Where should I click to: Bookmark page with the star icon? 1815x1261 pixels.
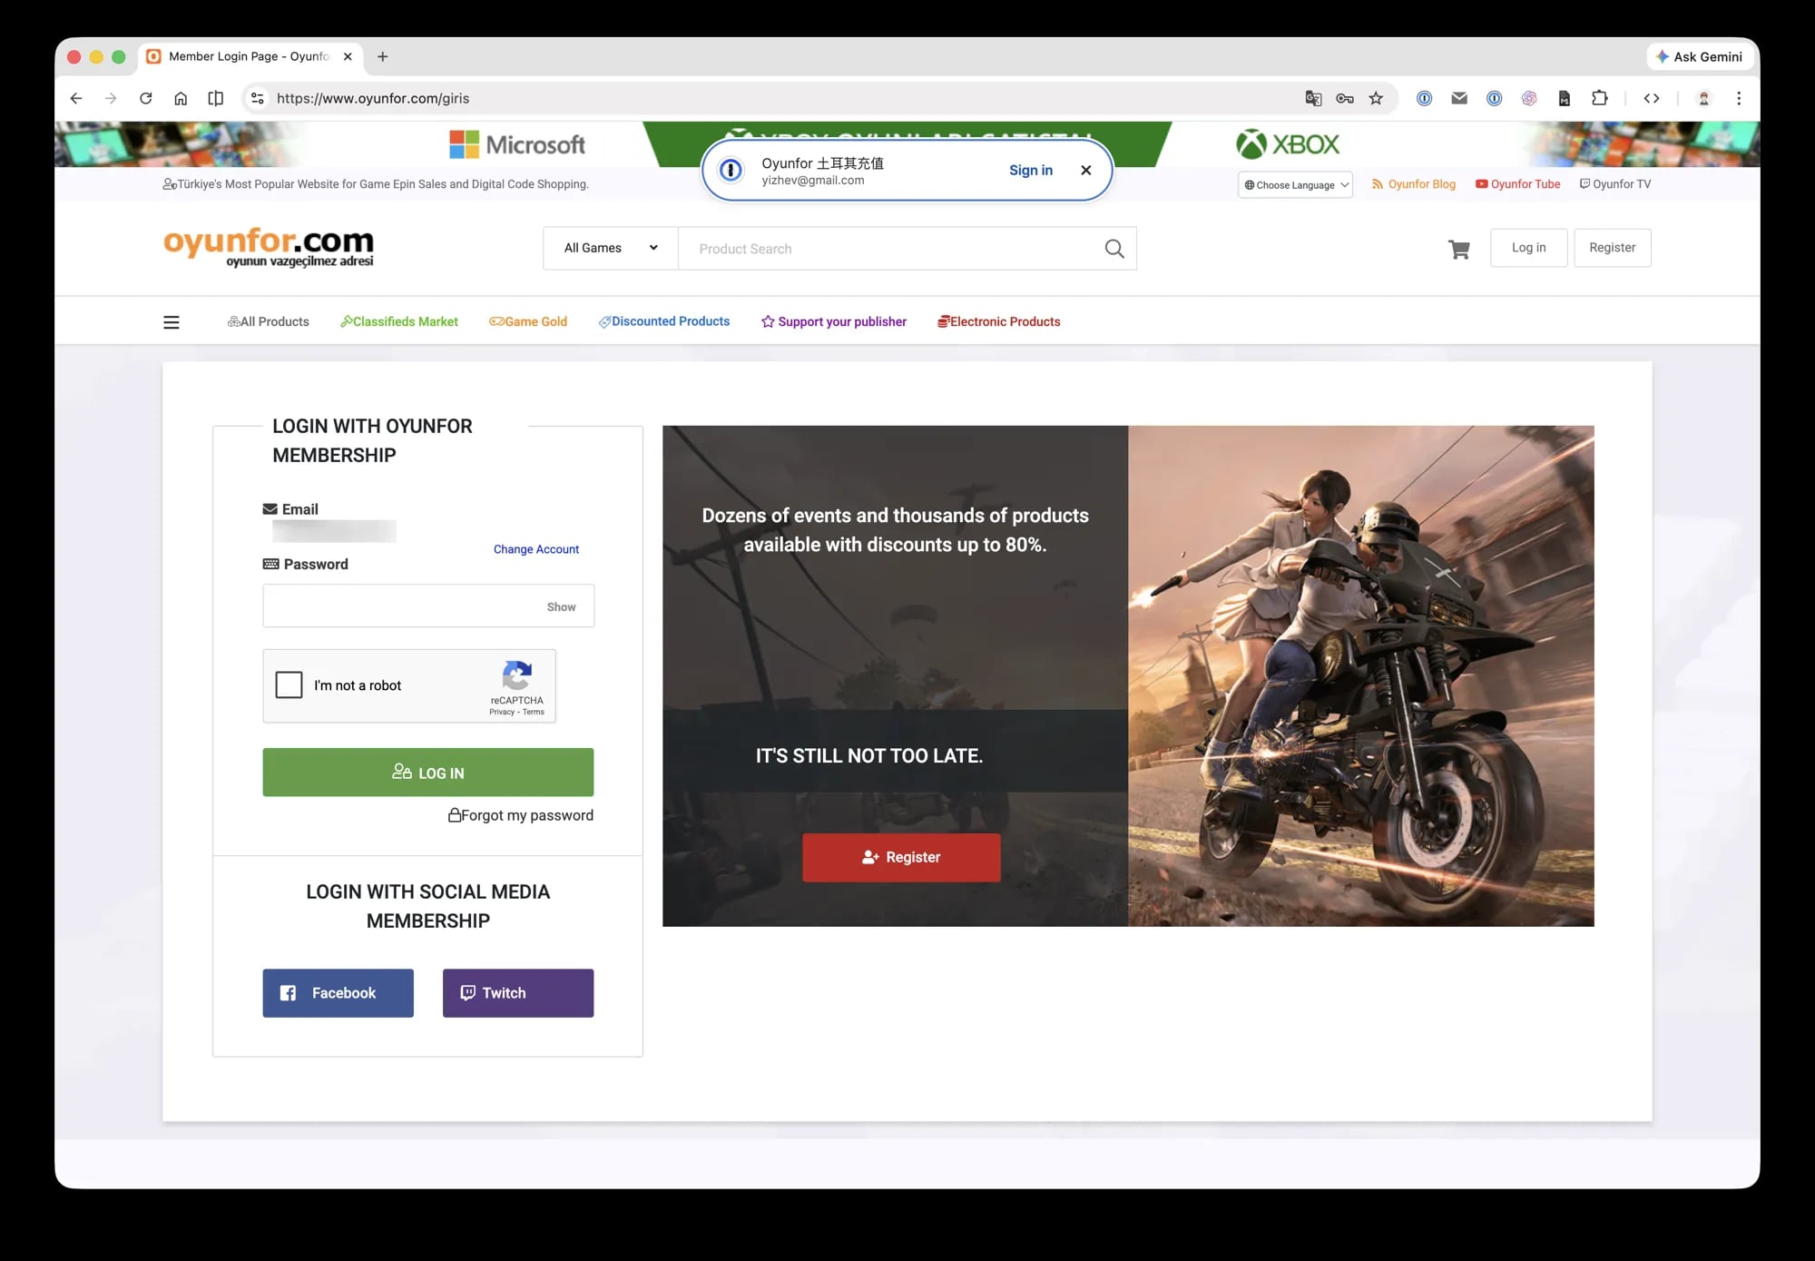[1376, 98]
